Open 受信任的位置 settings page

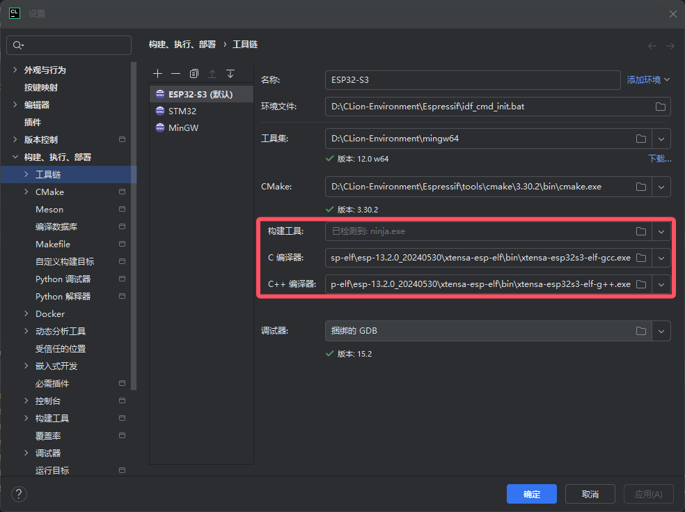61,349
